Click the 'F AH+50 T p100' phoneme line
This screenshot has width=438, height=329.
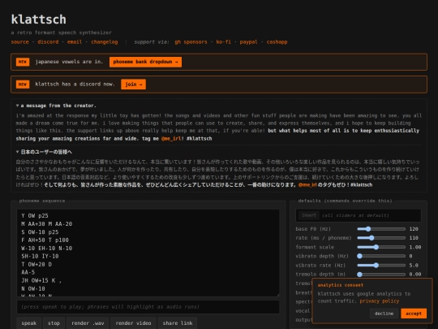[x=45, y=240]
